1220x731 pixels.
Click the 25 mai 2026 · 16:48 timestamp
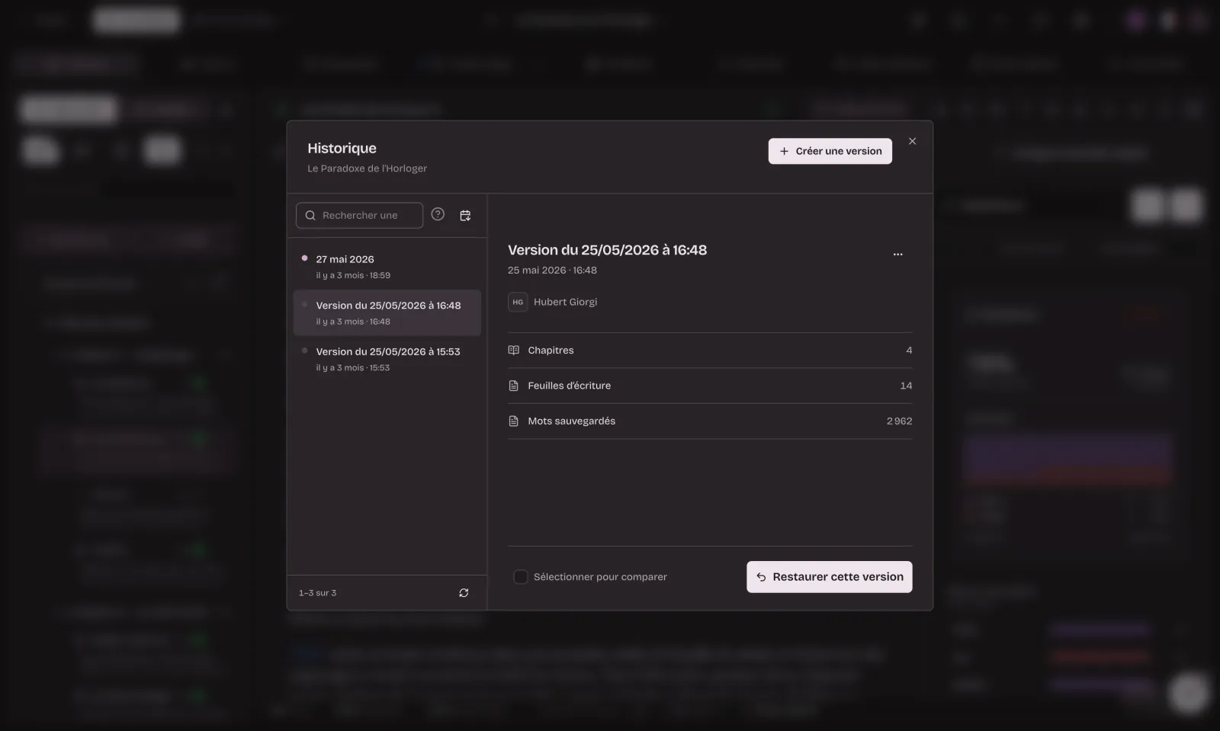click(x=552, y=270)
